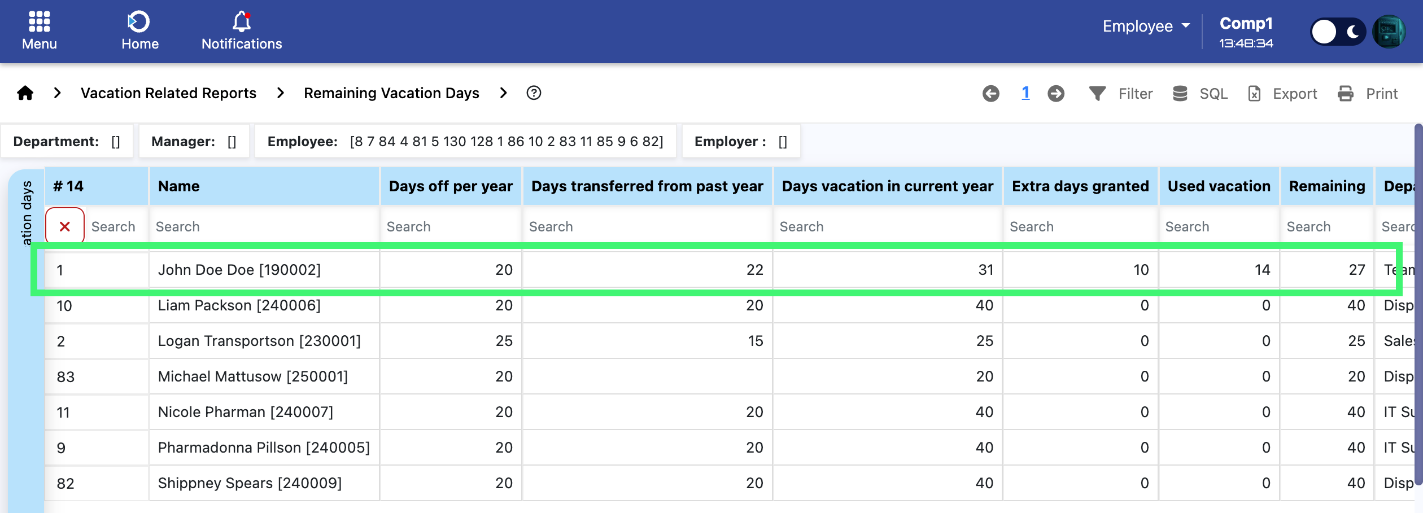Image resolution: width=1423 pixels, height=513 pixels.
Task: Open the help question mark icon
Action: click(x=533, y=93)
